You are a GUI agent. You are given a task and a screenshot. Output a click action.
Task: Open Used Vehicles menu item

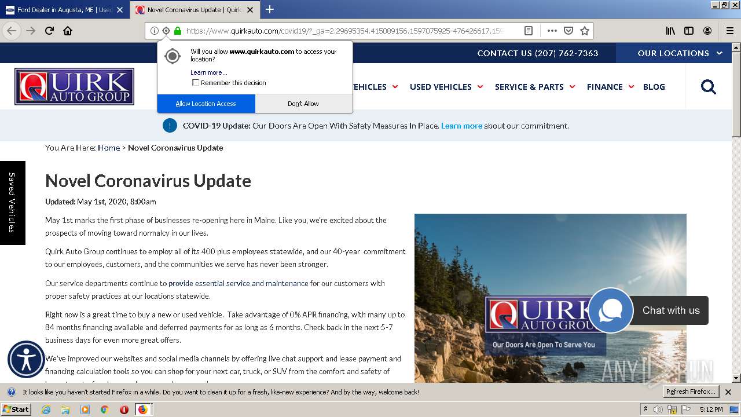coord(441,87)
